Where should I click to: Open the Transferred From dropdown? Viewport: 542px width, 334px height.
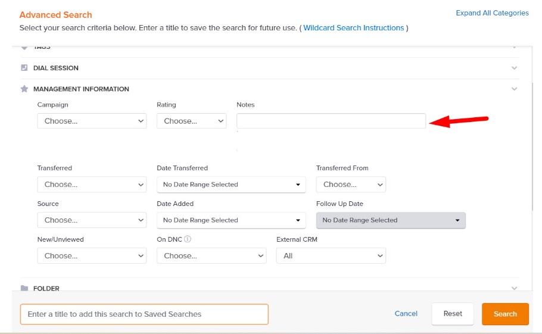(x=351, y=185)
